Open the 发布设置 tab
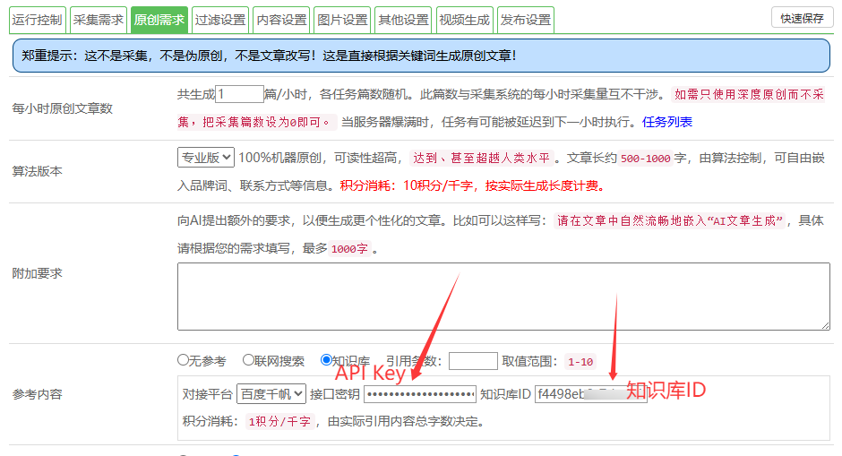Viewport: 842px width, 456px height. pos(526,19)
